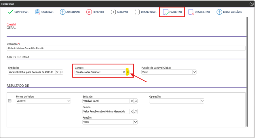Click the Cancelar toolbar icon
This screenshot has height=138, width=255.
pos(37,12)
